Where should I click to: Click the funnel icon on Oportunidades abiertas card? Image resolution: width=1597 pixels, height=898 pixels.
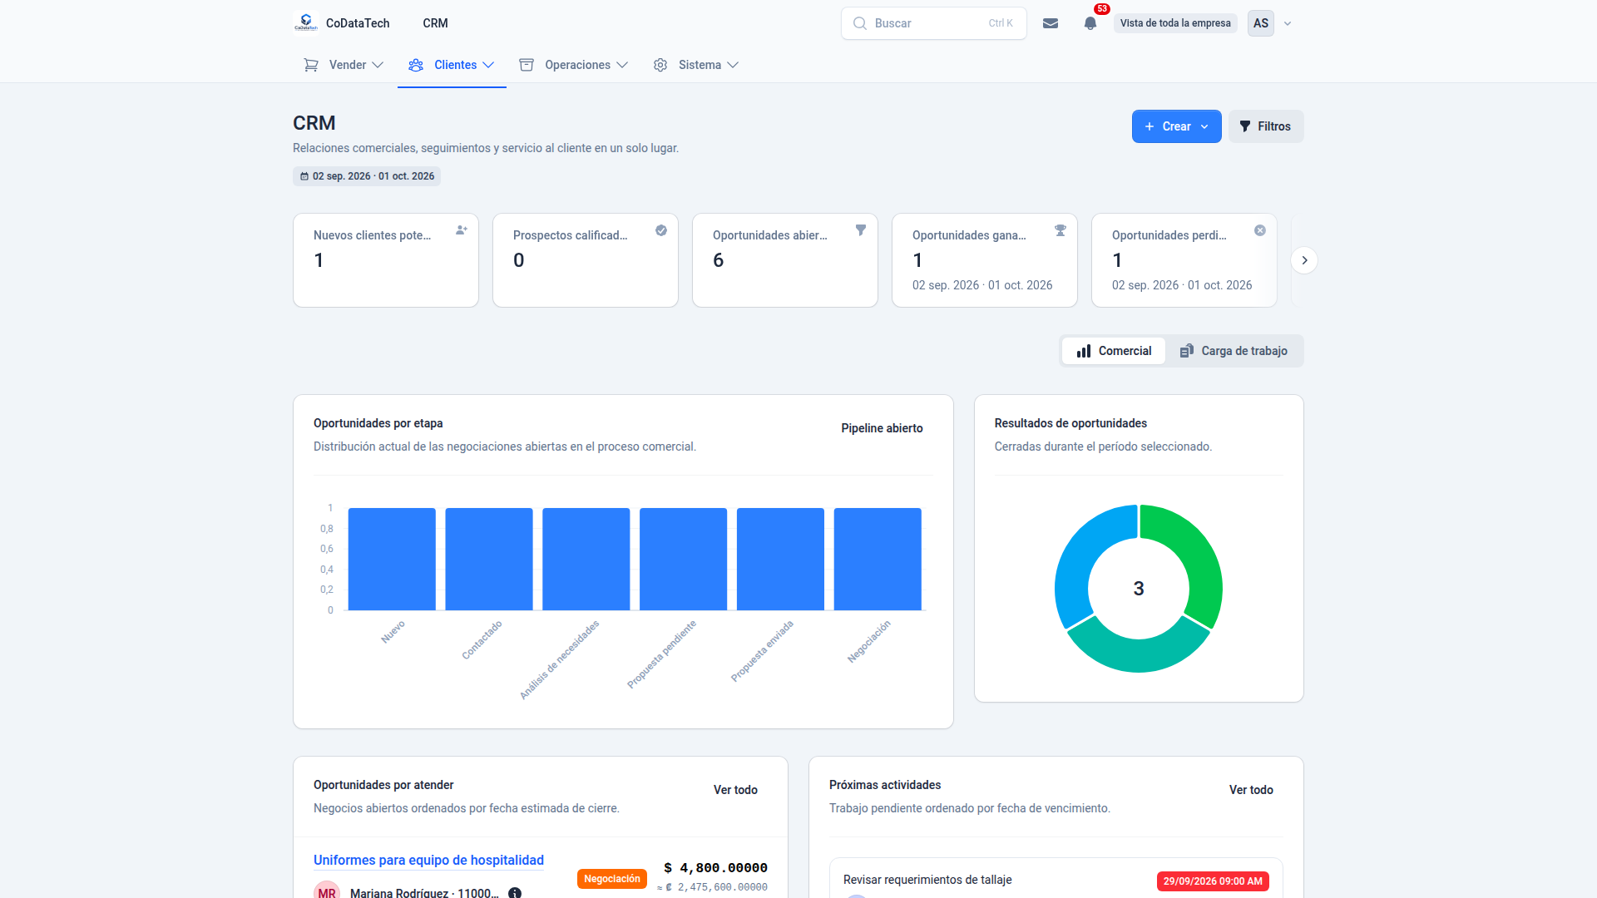coord(861,230)
